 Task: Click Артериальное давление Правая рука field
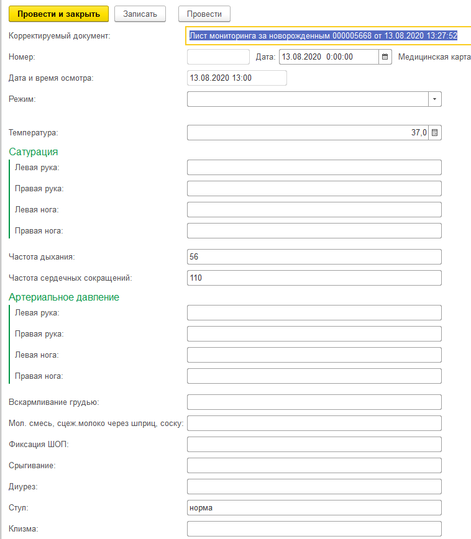(314, 334)
